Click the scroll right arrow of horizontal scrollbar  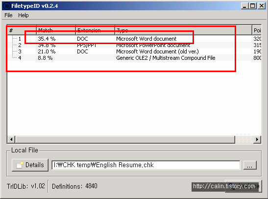pos(257,139)
